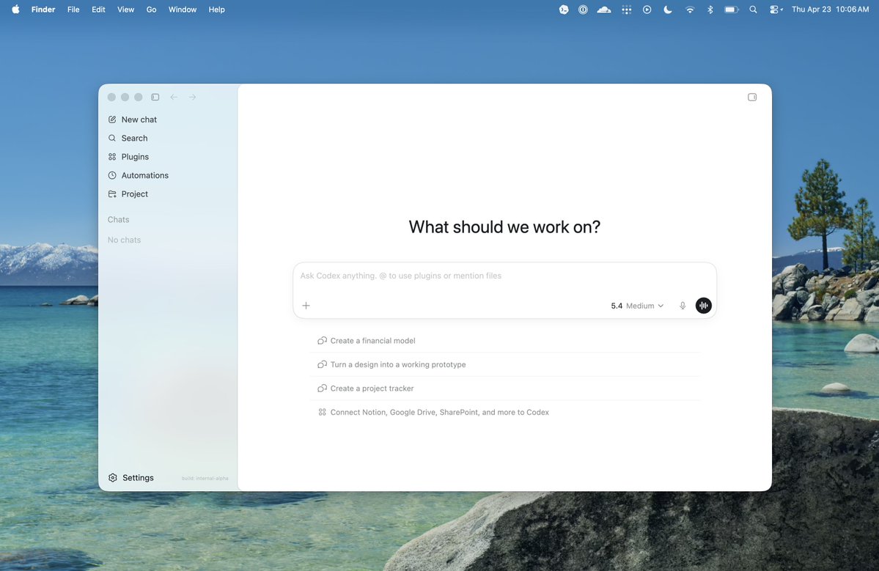Image resolution: width=879 pixels, height=571 pixels.
Task: Open Bluetooth status in menu bar
Action: coord(710,10)
